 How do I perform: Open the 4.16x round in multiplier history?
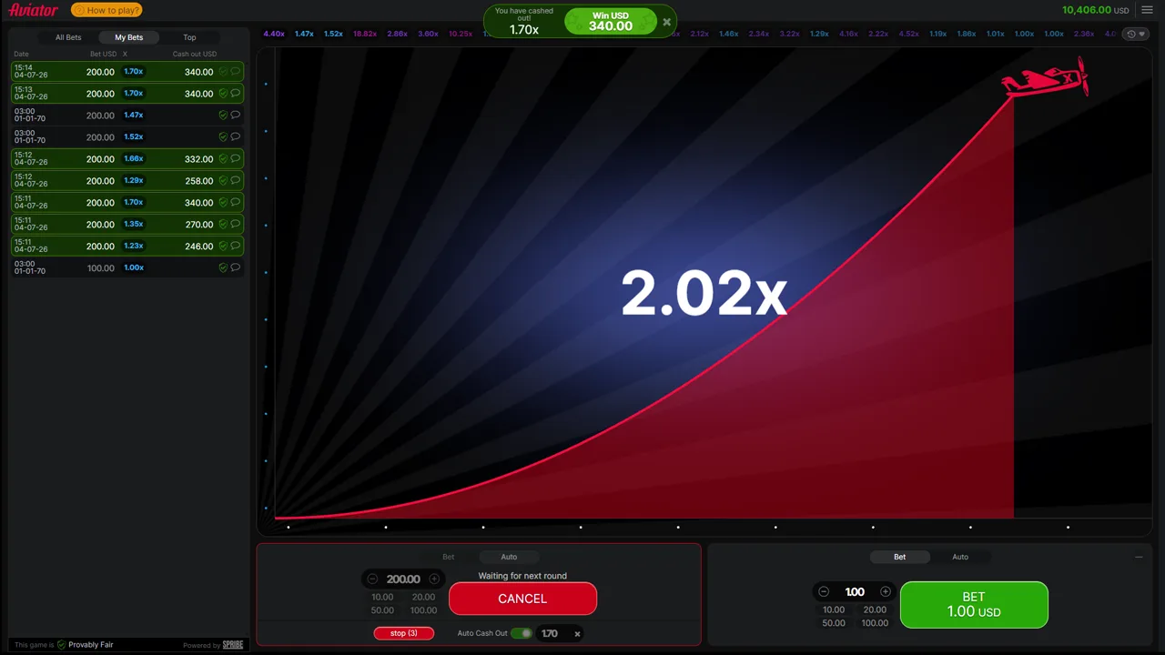pyautogui.click(x=848, y=34)
